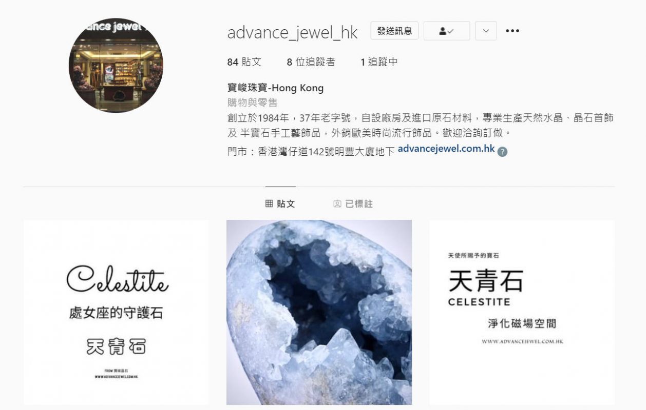Click the following status person-check icon

coord(447,31)
